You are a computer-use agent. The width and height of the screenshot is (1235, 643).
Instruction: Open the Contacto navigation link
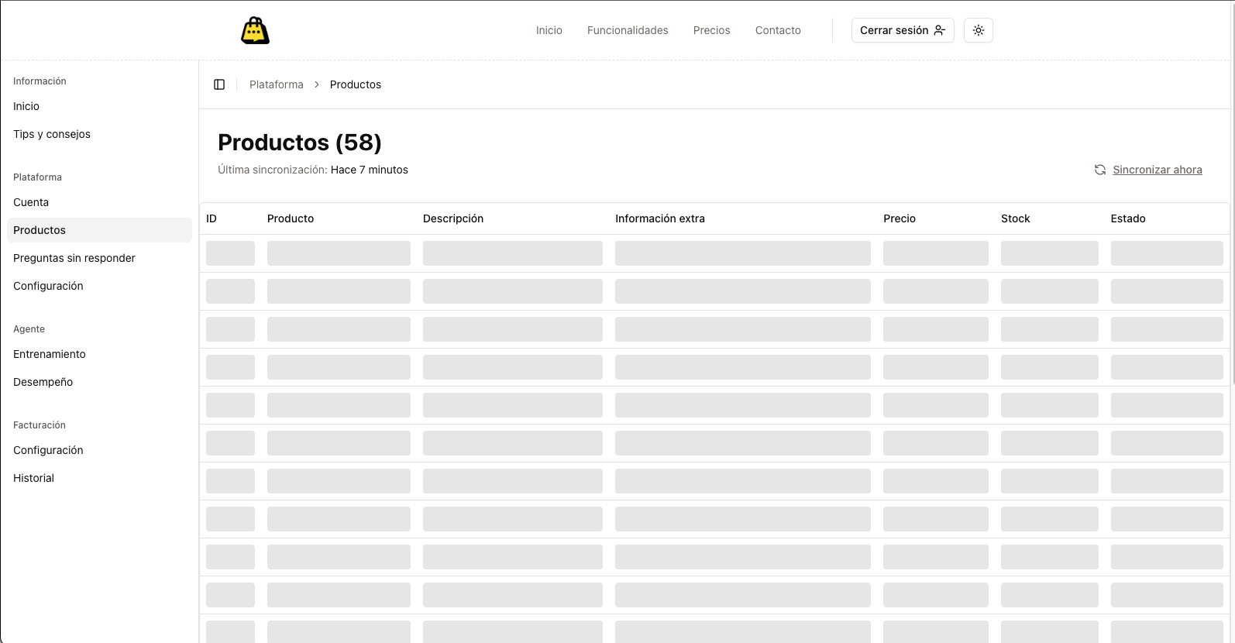(778, 30)
